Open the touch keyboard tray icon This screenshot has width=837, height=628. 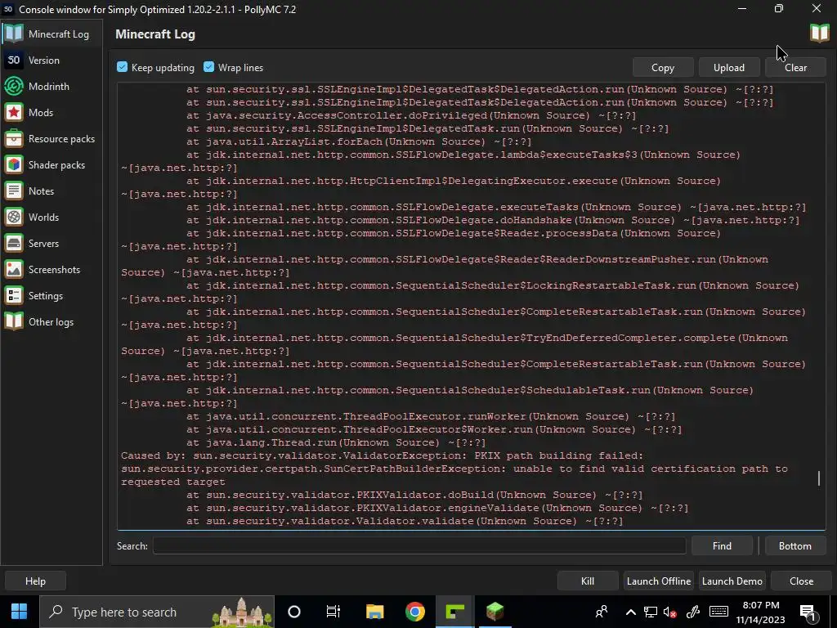(x=718, y=612)
